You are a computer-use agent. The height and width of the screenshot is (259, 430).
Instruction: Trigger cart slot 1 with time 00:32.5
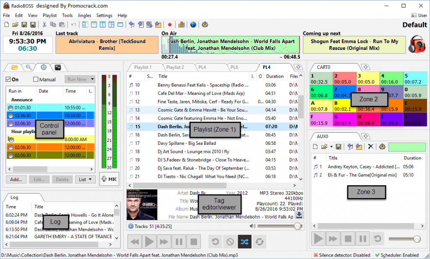[x=321, y=78]
